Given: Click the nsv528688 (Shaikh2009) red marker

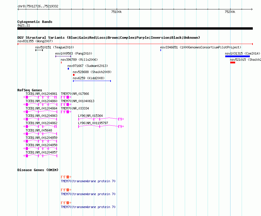Looking at the screenshot, I should tap(74, 75).
